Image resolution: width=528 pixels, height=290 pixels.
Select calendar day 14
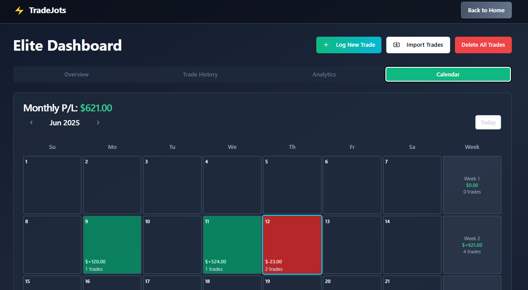pos(412,245)
